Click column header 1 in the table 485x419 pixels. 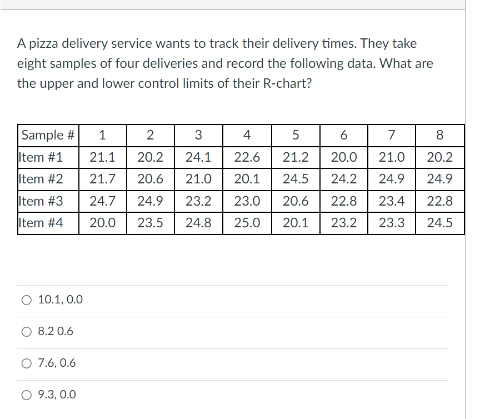pyautogui.click(x=102, y=135)
